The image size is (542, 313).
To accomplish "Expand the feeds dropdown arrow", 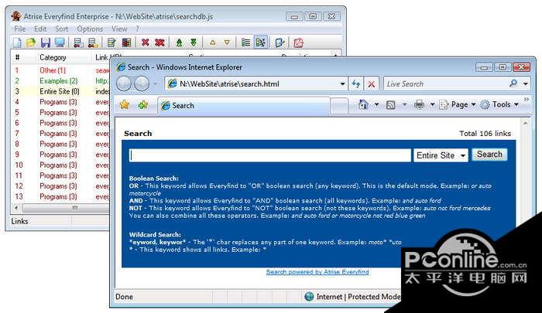I will [404, 104].
